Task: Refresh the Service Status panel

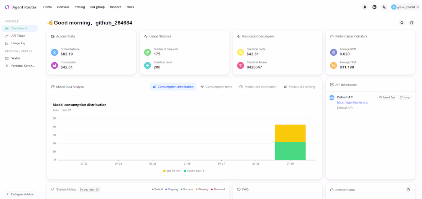Action: point(408,189)
